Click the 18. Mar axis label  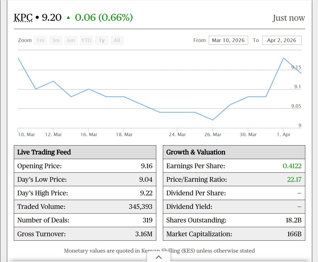coord(124,134)
